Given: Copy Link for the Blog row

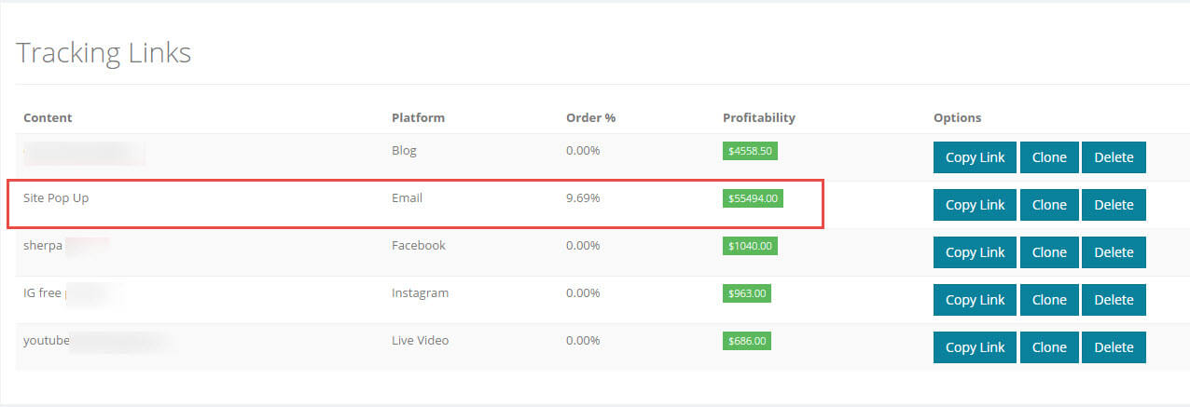Looking at the screenshot, I should pyautogui.click(x=975, y=157).
